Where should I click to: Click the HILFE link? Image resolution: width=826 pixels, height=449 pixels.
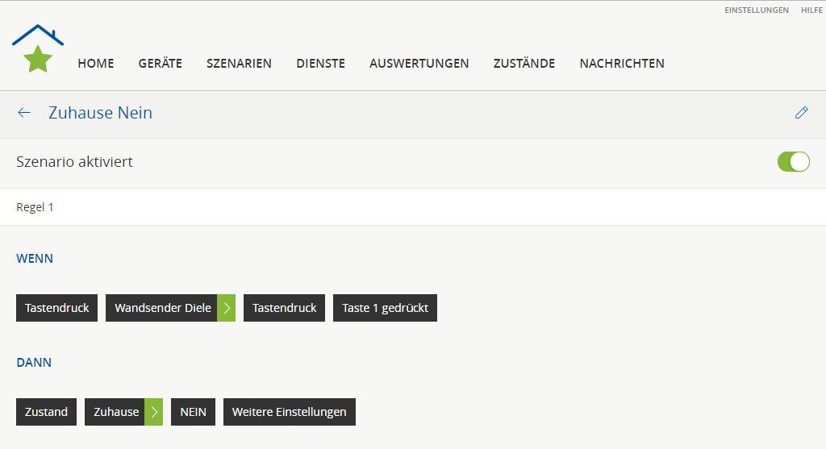(811, 10)
